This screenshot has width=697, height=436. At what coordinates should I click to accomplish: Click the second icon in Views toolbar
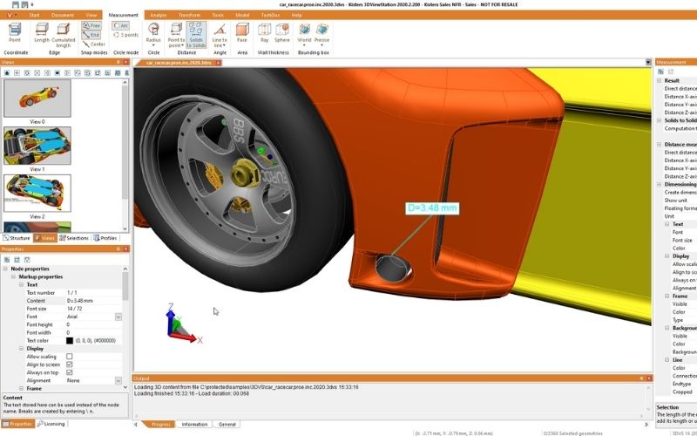[17, 73]
